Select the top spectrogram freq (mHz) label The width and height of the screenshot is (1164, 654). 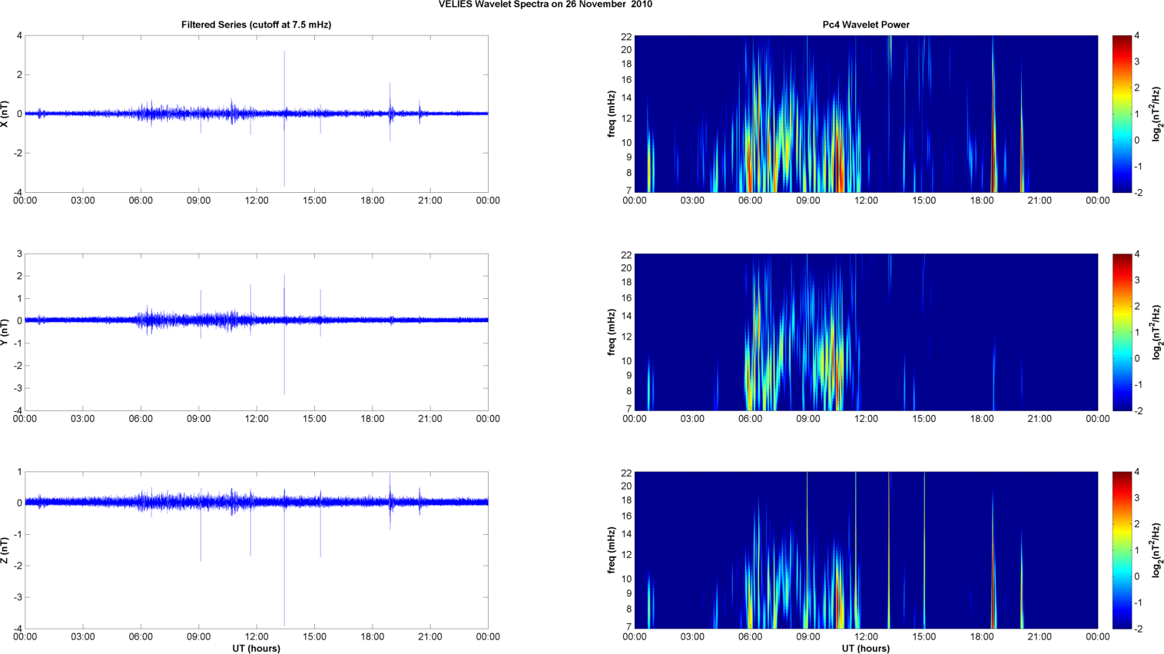click(x=612, y=114)
